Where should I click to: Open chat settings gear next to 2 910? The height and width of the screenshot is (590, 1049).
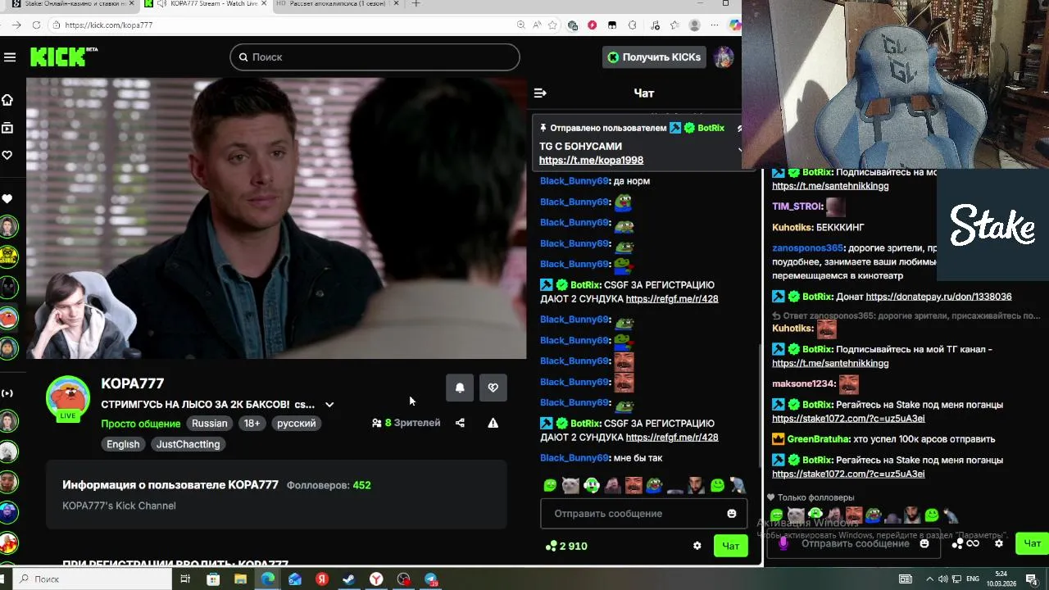coord(697,546)
